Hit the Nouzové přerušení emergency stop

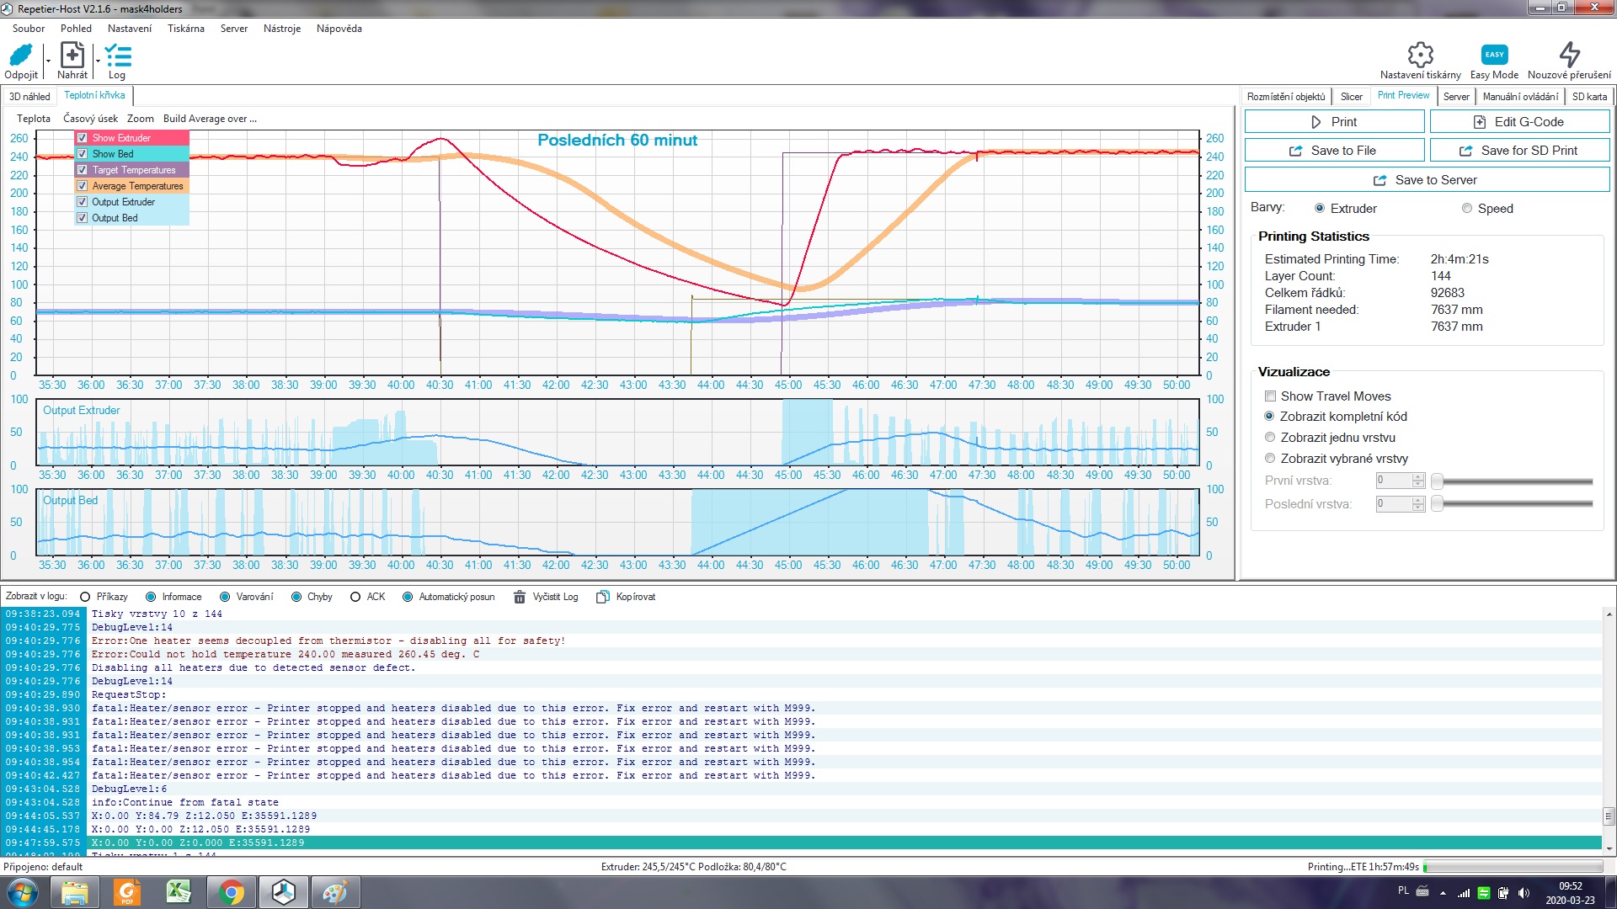1569,55
